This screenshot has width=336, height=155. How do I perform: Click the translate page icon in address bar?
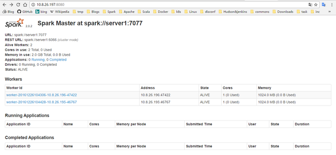tap(310, 5)
